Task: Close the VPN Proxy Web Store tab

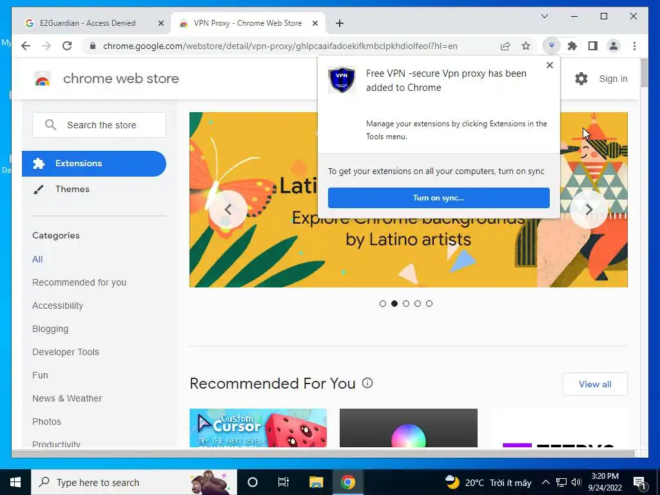Action: 315,23
